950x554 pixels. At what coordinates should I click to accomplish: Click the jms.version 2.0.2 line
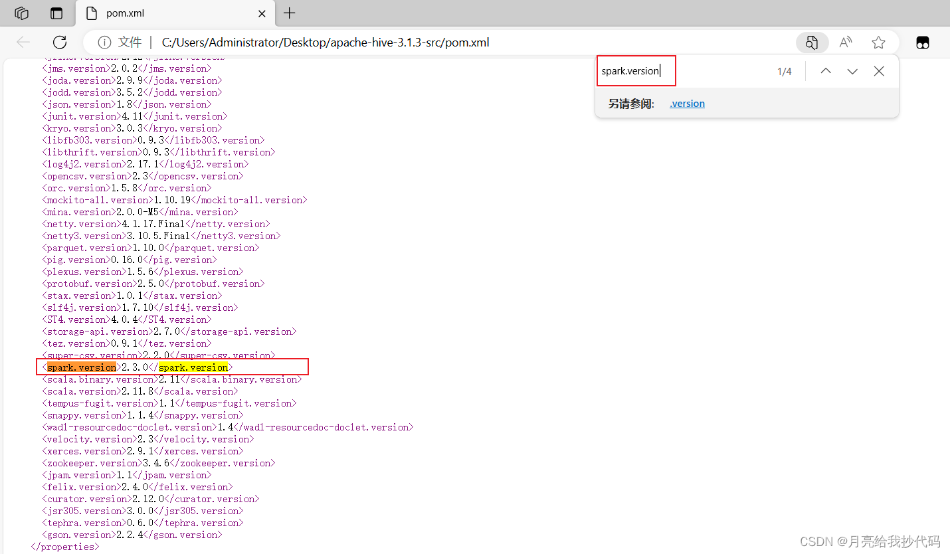(127, 68)
